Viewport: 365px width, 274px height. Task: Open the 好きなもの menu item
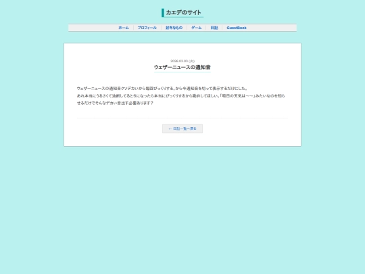[x=174, y=28]
